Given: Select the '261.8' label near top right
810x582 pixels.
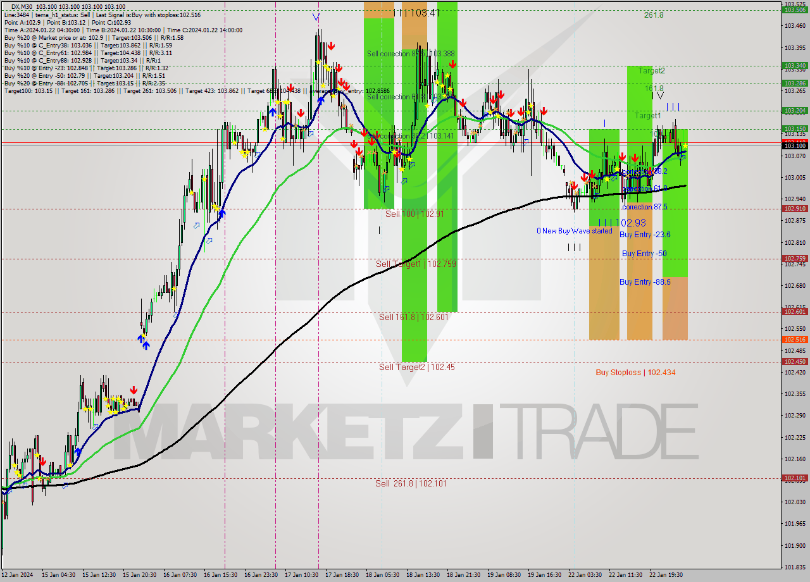Looking at the screenshot, I should click(x=654, y=15).
